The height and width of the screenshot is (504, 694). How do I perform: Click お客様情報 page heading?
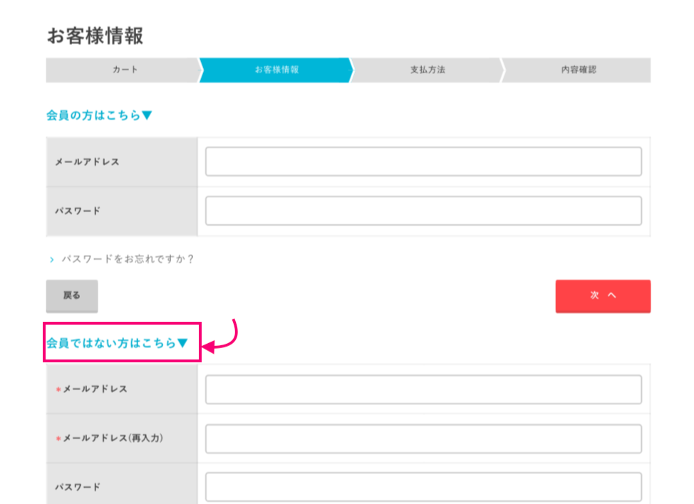pyautogui.click(x=95, y=36)
